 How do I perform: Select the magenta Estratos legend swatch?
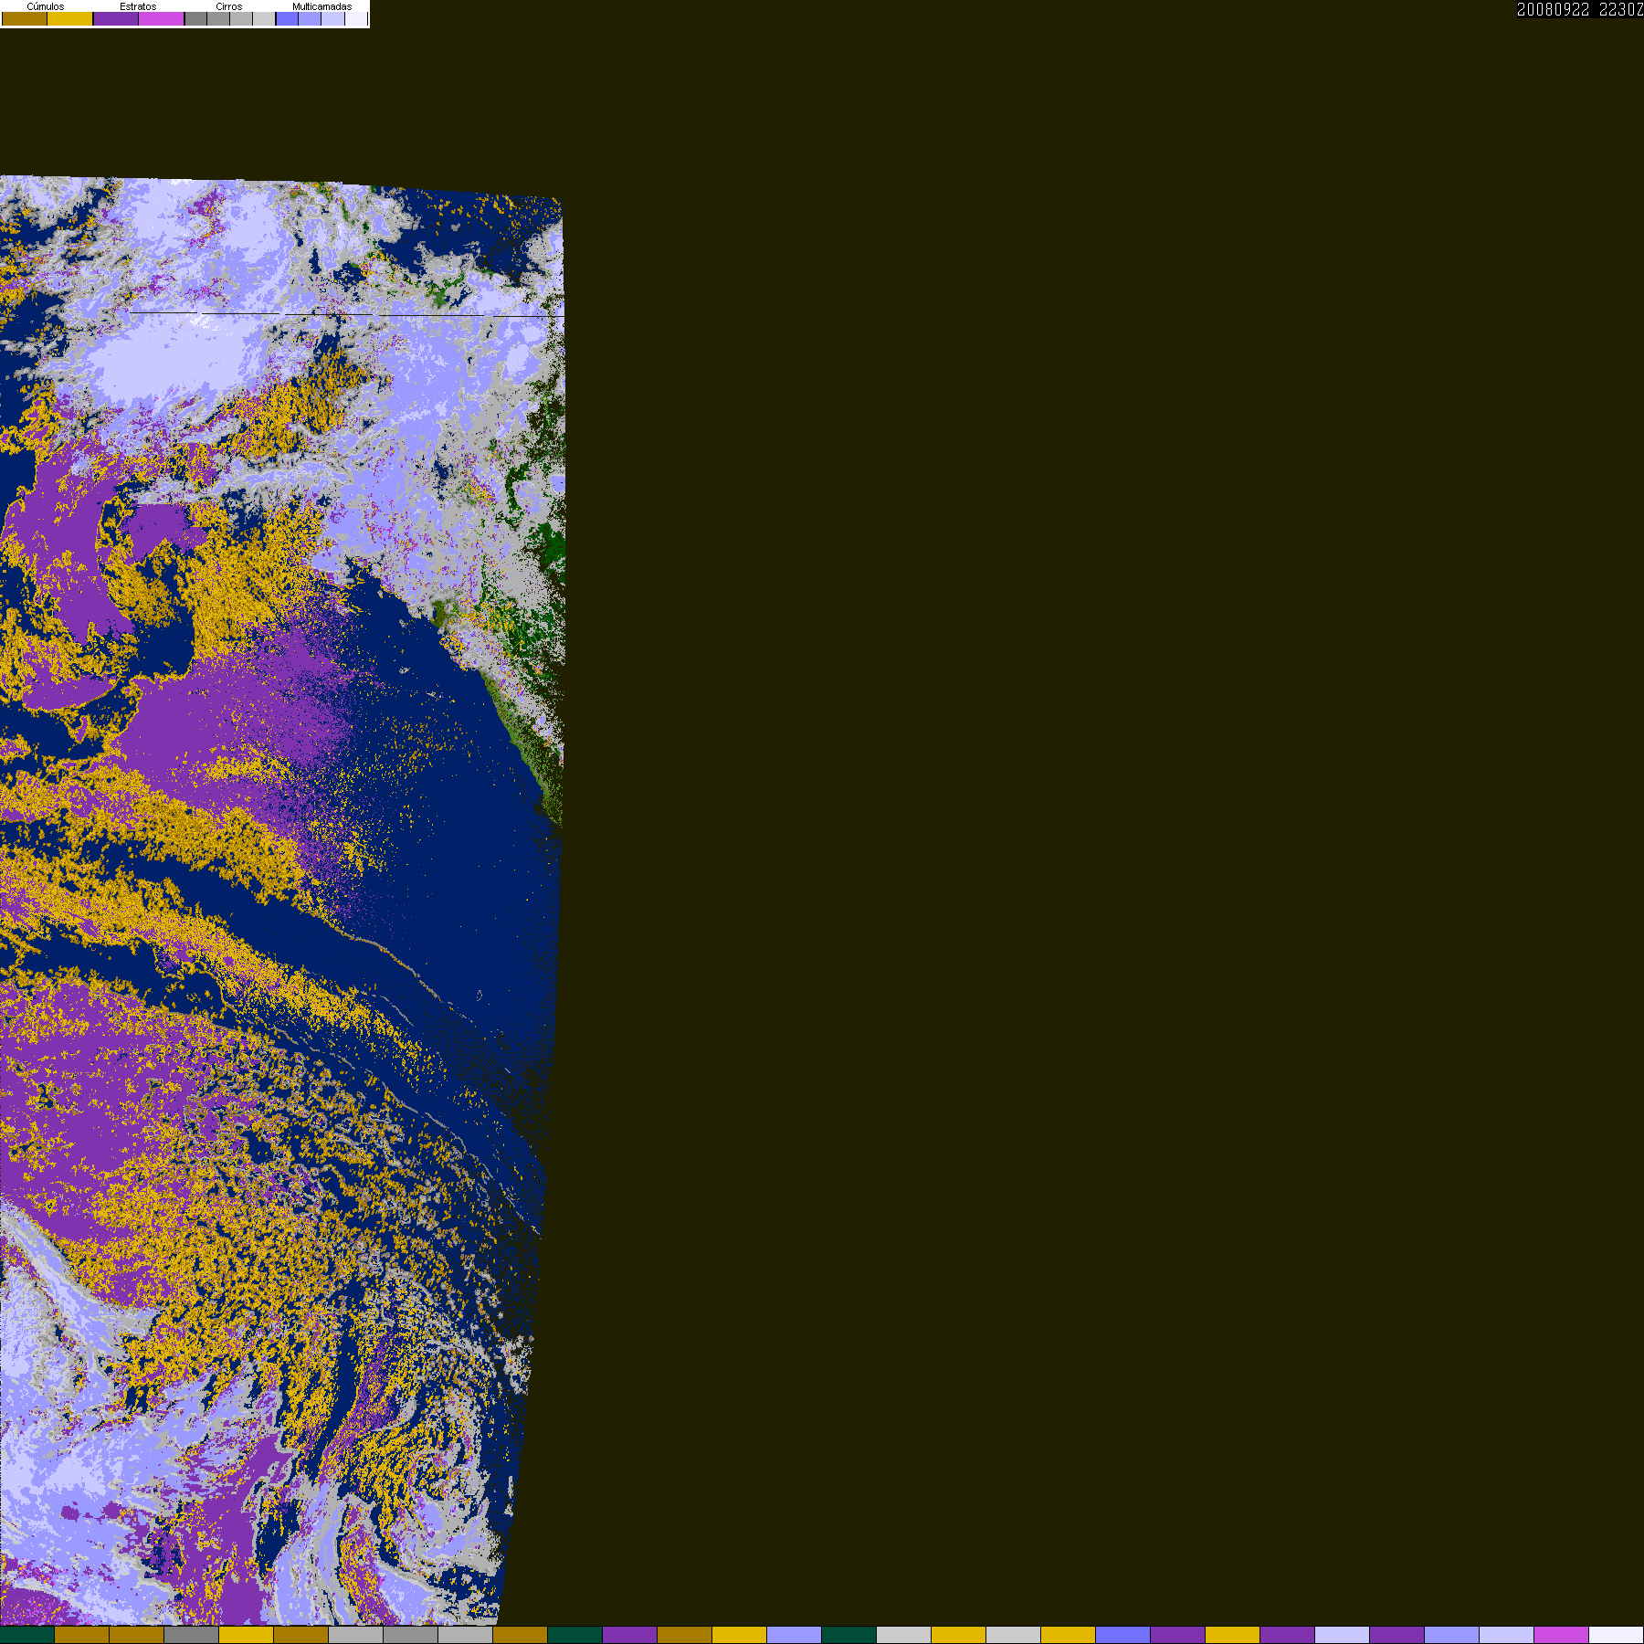click(x=162, y=19)
